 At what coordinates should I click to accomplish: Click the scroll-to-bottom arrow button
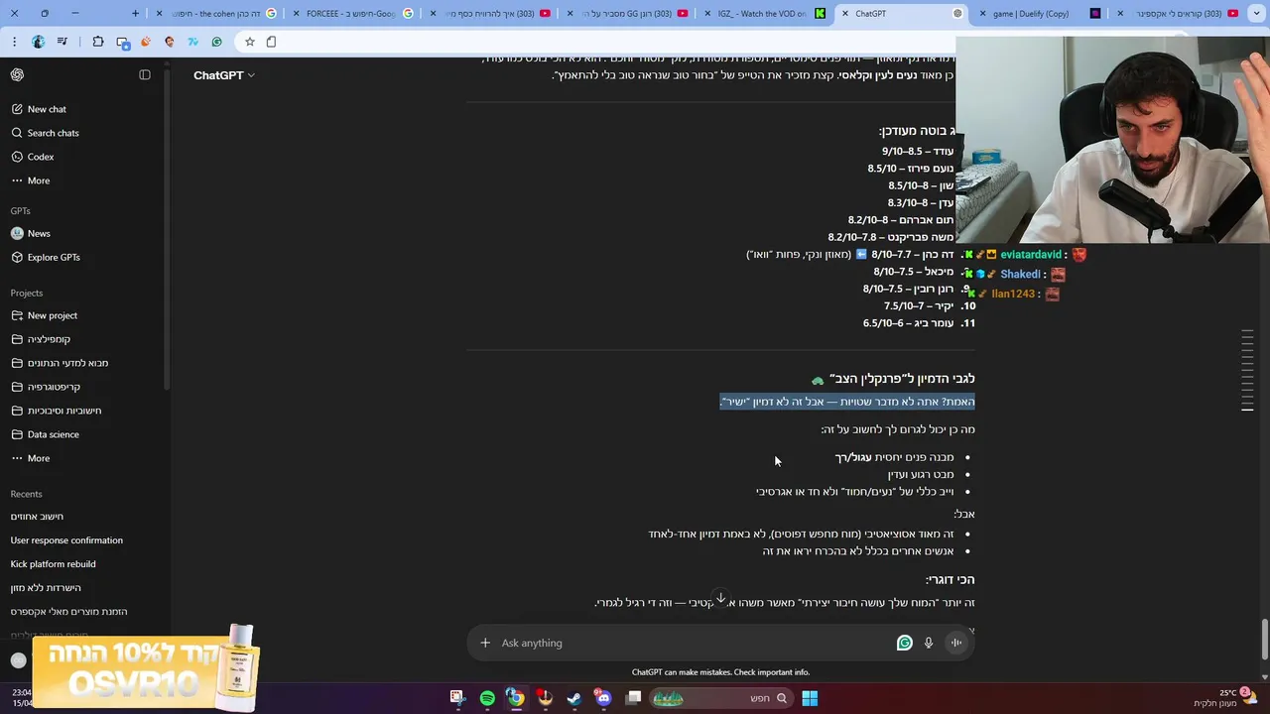click(721, 599)
